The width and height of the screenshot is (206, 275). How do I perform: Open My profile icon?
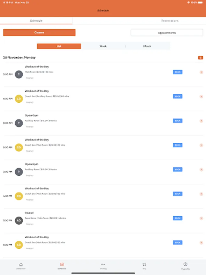point(185,265)
